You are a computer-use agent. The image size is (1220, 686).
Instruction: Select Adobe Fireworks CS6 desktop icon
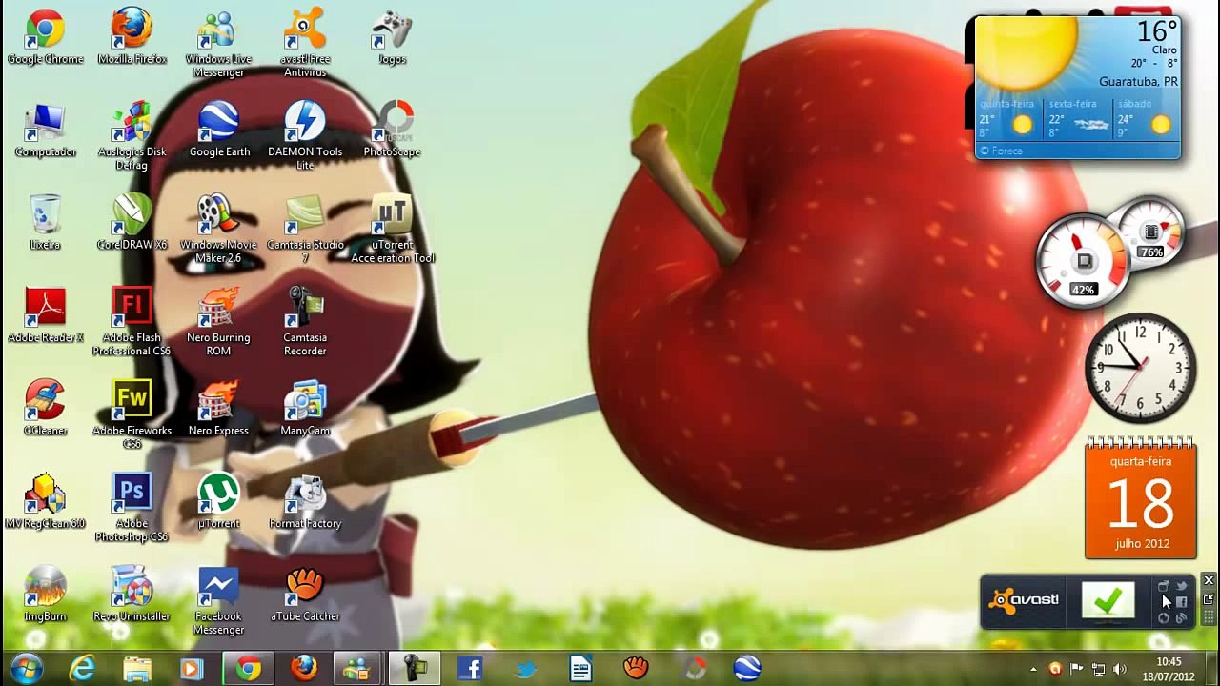pos(132,415)
